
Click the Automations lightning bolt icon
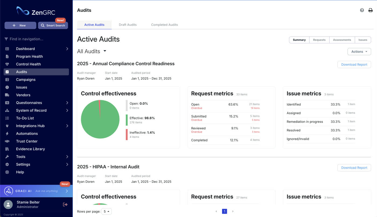(7, 134)
